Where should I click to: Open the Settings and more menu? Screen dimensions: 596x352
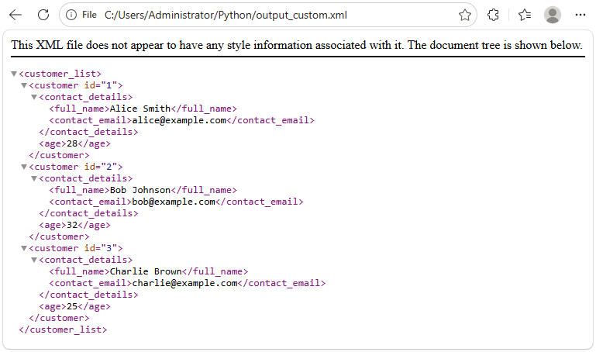point(580,15)
